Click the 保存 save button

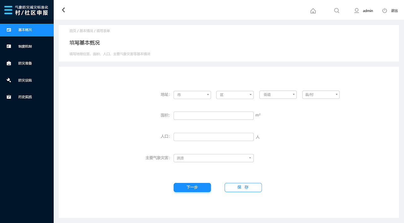[x=243, y=187]
